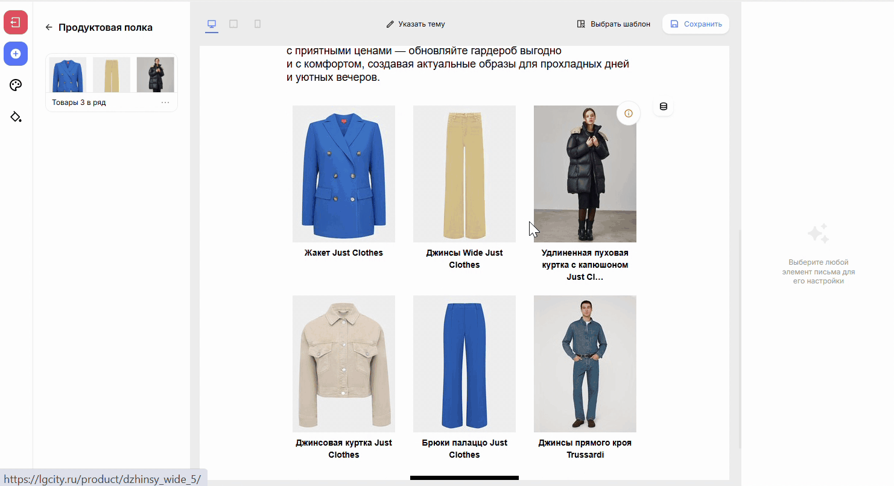The image size is (894, 486).
Task: Click the intro paragraph text in the email
Action: click(458, 64)
